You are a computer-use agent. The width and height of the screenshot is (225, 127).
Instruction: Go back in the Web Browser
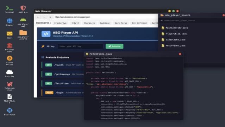pyautogui.click(x=38, y=17)
